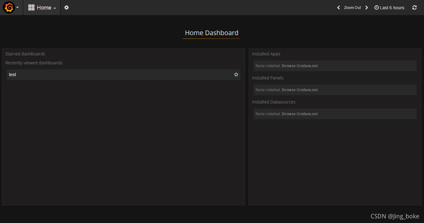Open the Grafana logo main menu
Screen dimensions: 424x223
pos(9,7)
